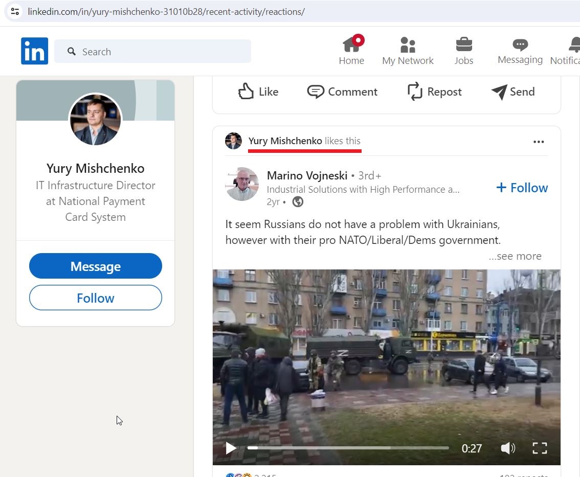Select the browser address bar URL
Screen dimensions: 580x477
click(x=166, y=12)
